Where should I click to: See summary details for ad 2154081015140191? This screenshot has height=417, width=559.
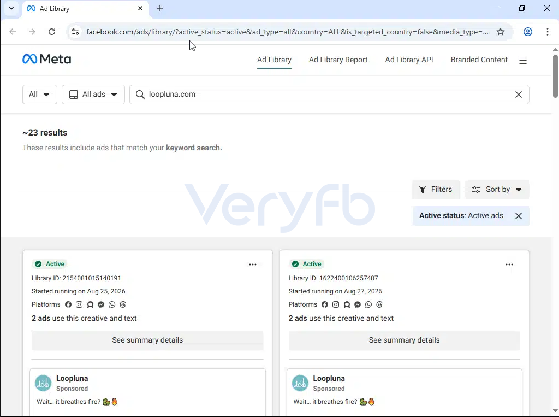tap(147, 340)
